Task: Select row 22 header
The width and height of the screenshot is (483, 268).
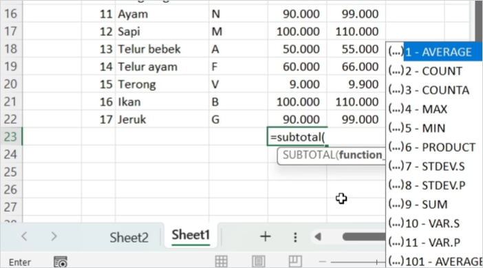Action: coord(11,119)
